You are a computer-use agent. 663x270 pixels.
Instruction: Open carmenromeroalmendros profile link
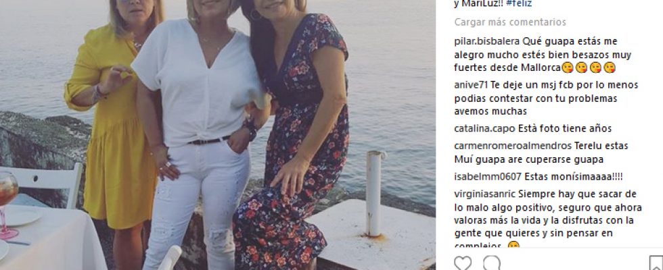pos(513,146)
